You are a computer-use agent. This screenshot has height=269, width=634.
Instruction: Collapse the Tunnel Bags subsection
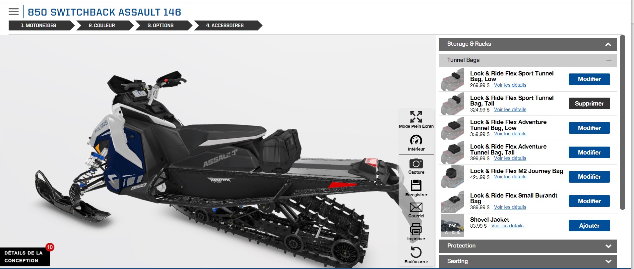pos(528,60)
